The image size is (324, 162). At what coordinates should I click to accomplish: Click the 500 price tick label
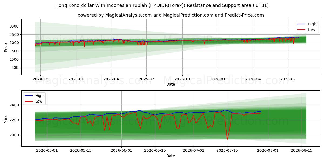[16, 68]
